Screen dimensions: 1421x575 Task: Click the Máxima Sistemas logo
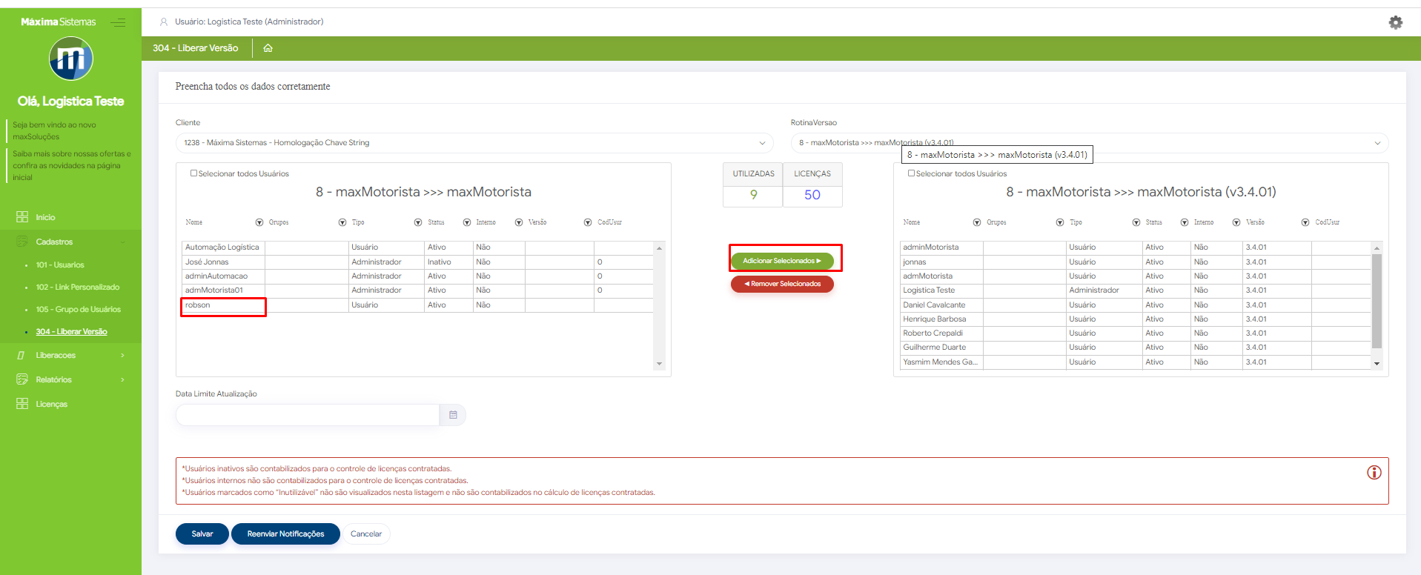(x=71, y=59)
